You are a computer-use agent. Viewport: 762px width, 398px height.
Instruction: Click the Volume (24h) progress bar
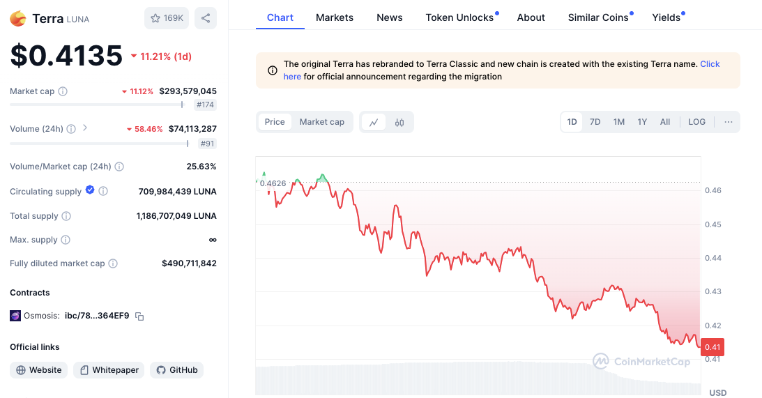point(99,144)
